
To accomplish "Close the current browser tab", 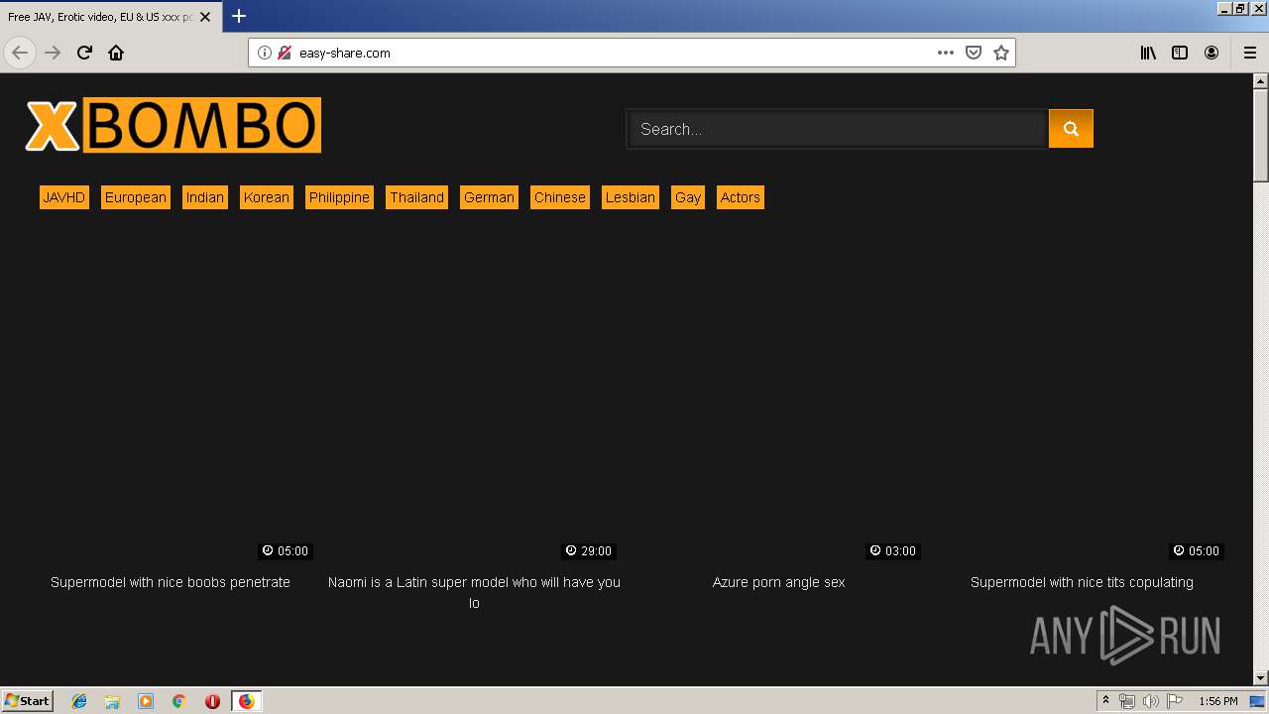I will point(205,17).
